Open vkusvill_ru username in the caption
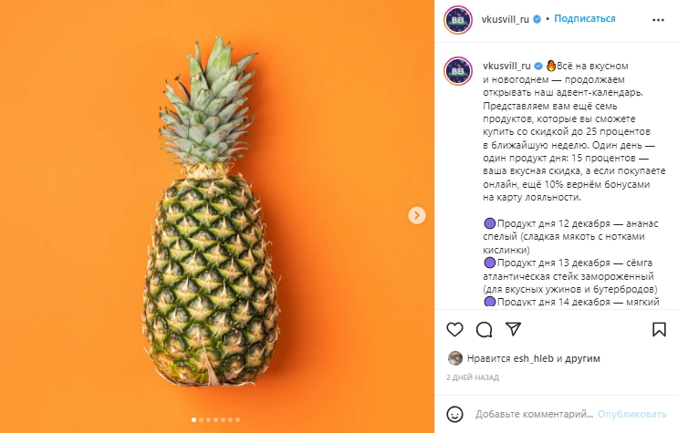Viewport: 678px width, 433px height. [506, 66]
